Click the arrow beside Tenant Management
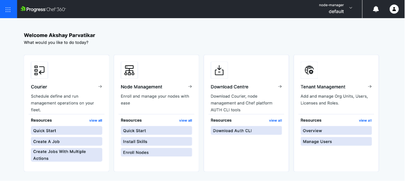This screenshot has height=182, width=406. (x=370, y=86)
